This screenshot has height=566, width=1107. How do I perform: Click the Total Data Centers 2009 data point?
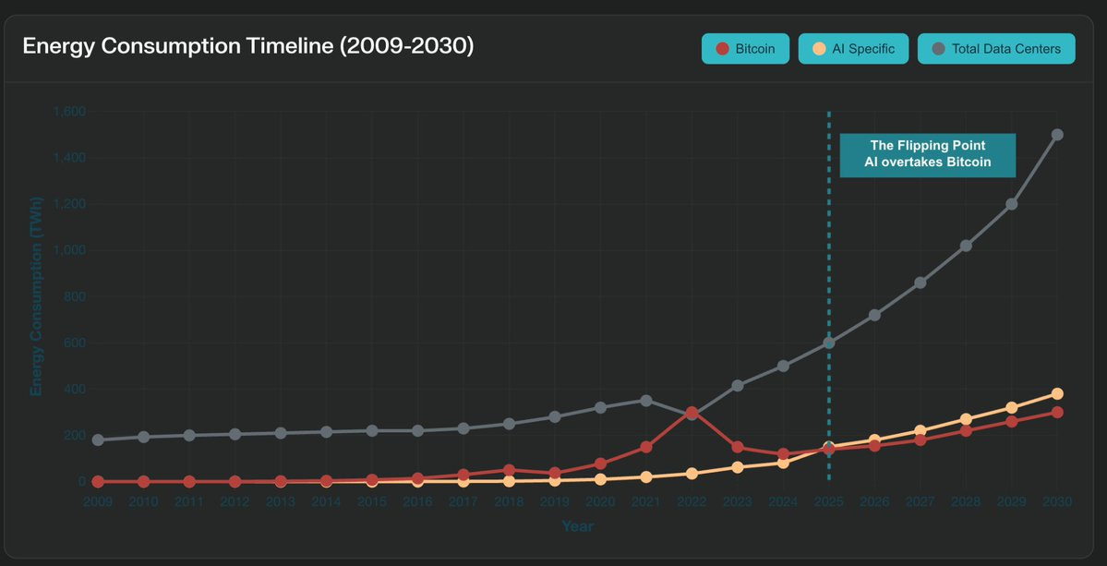[x=98, y=440]
